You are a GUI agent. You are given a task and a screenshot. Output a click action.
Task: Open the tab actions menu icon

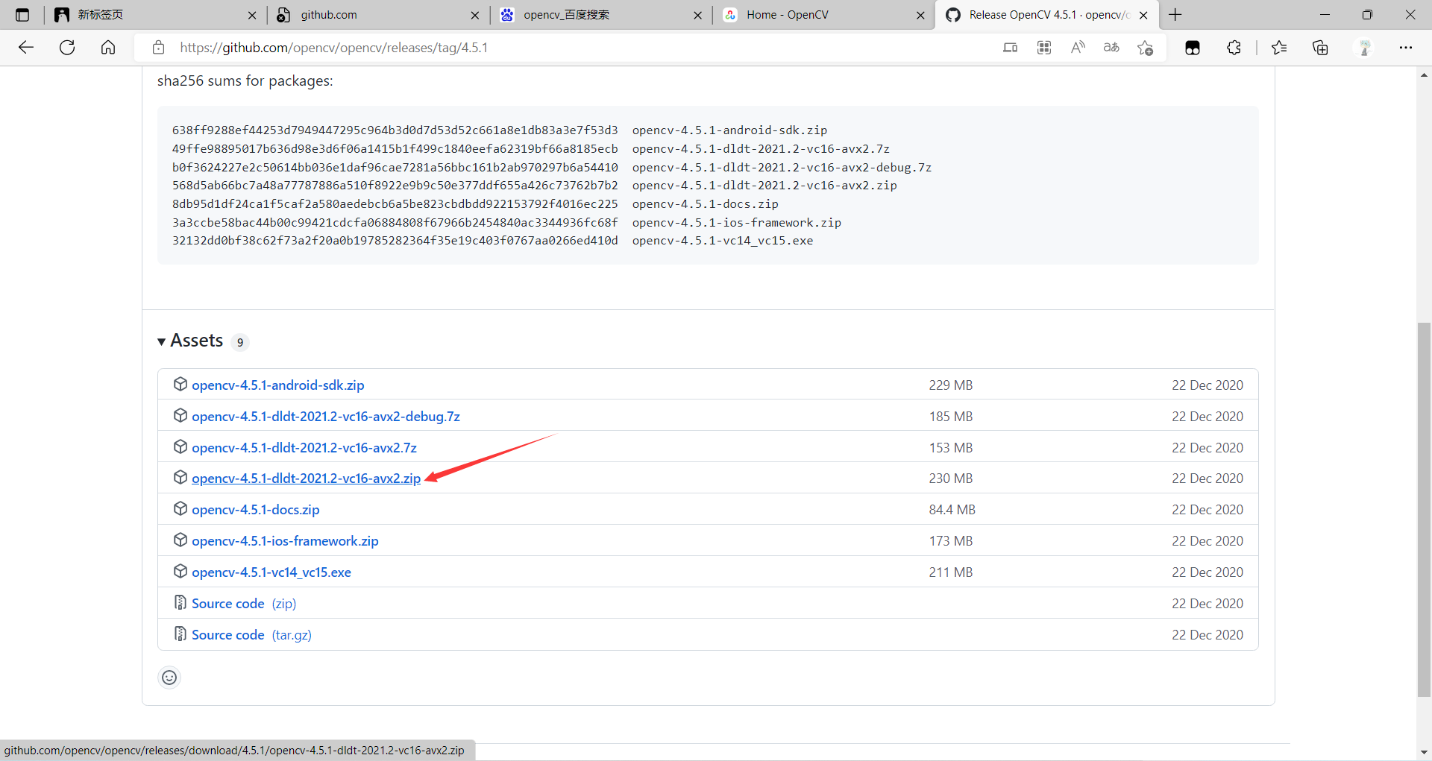pyautogui.click(x=22, y=15)
